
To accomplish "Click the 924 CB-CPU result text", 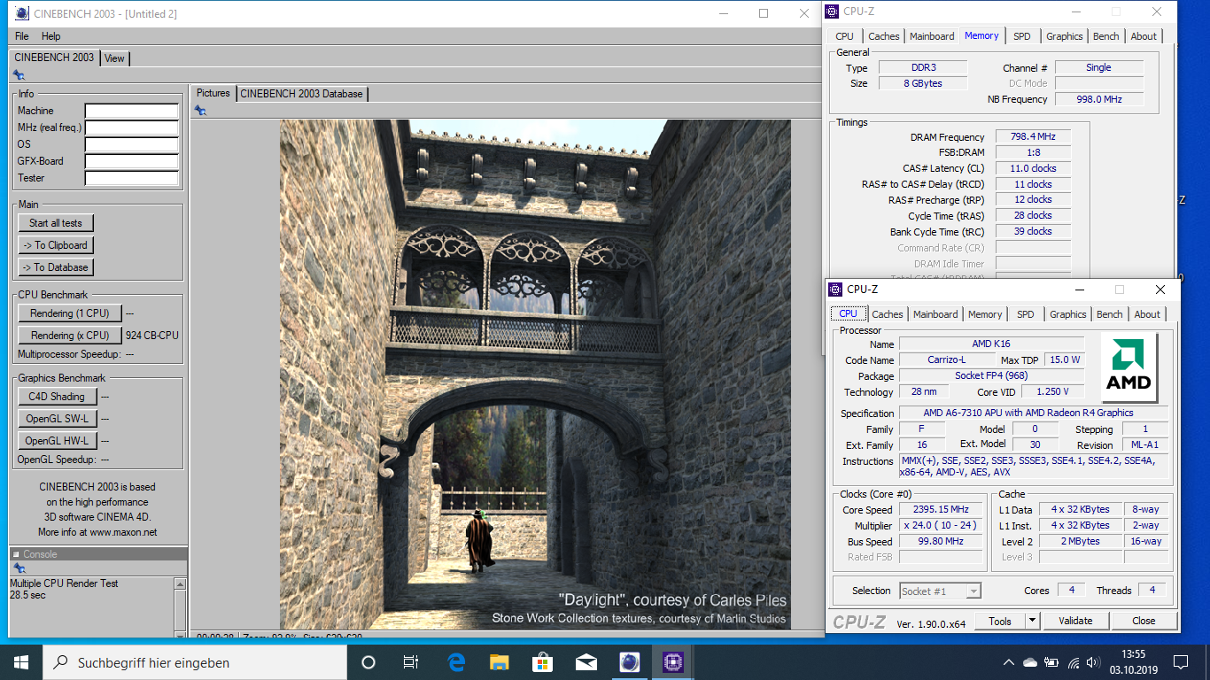I will click(x=151, y=336).
